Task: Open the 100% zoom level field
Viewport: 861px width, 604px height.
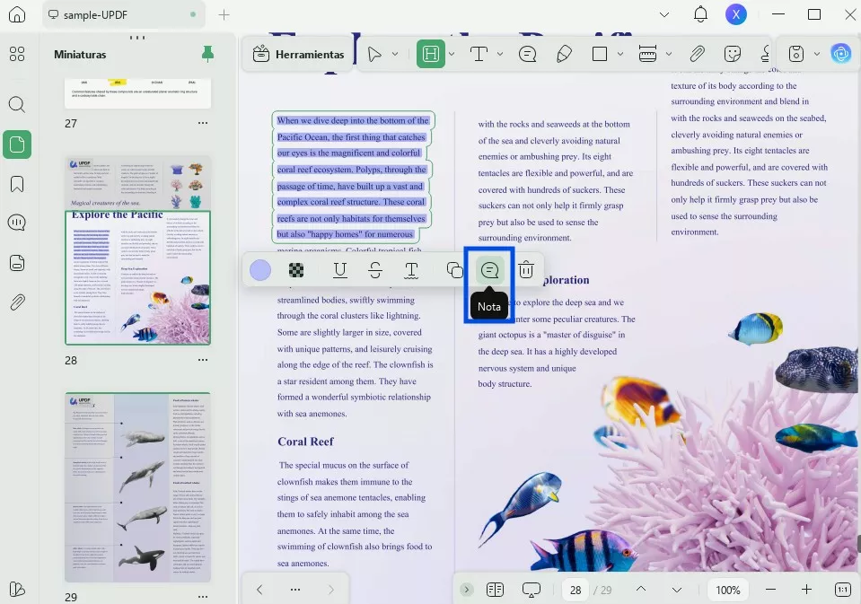Action: pos(727,590)
